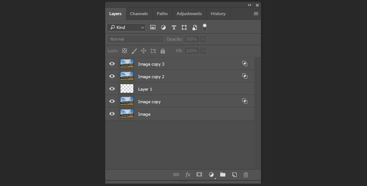Screen dimensions: 367x186
Task: Click the lock all padlock icon
Action: (x=163, y=51)
